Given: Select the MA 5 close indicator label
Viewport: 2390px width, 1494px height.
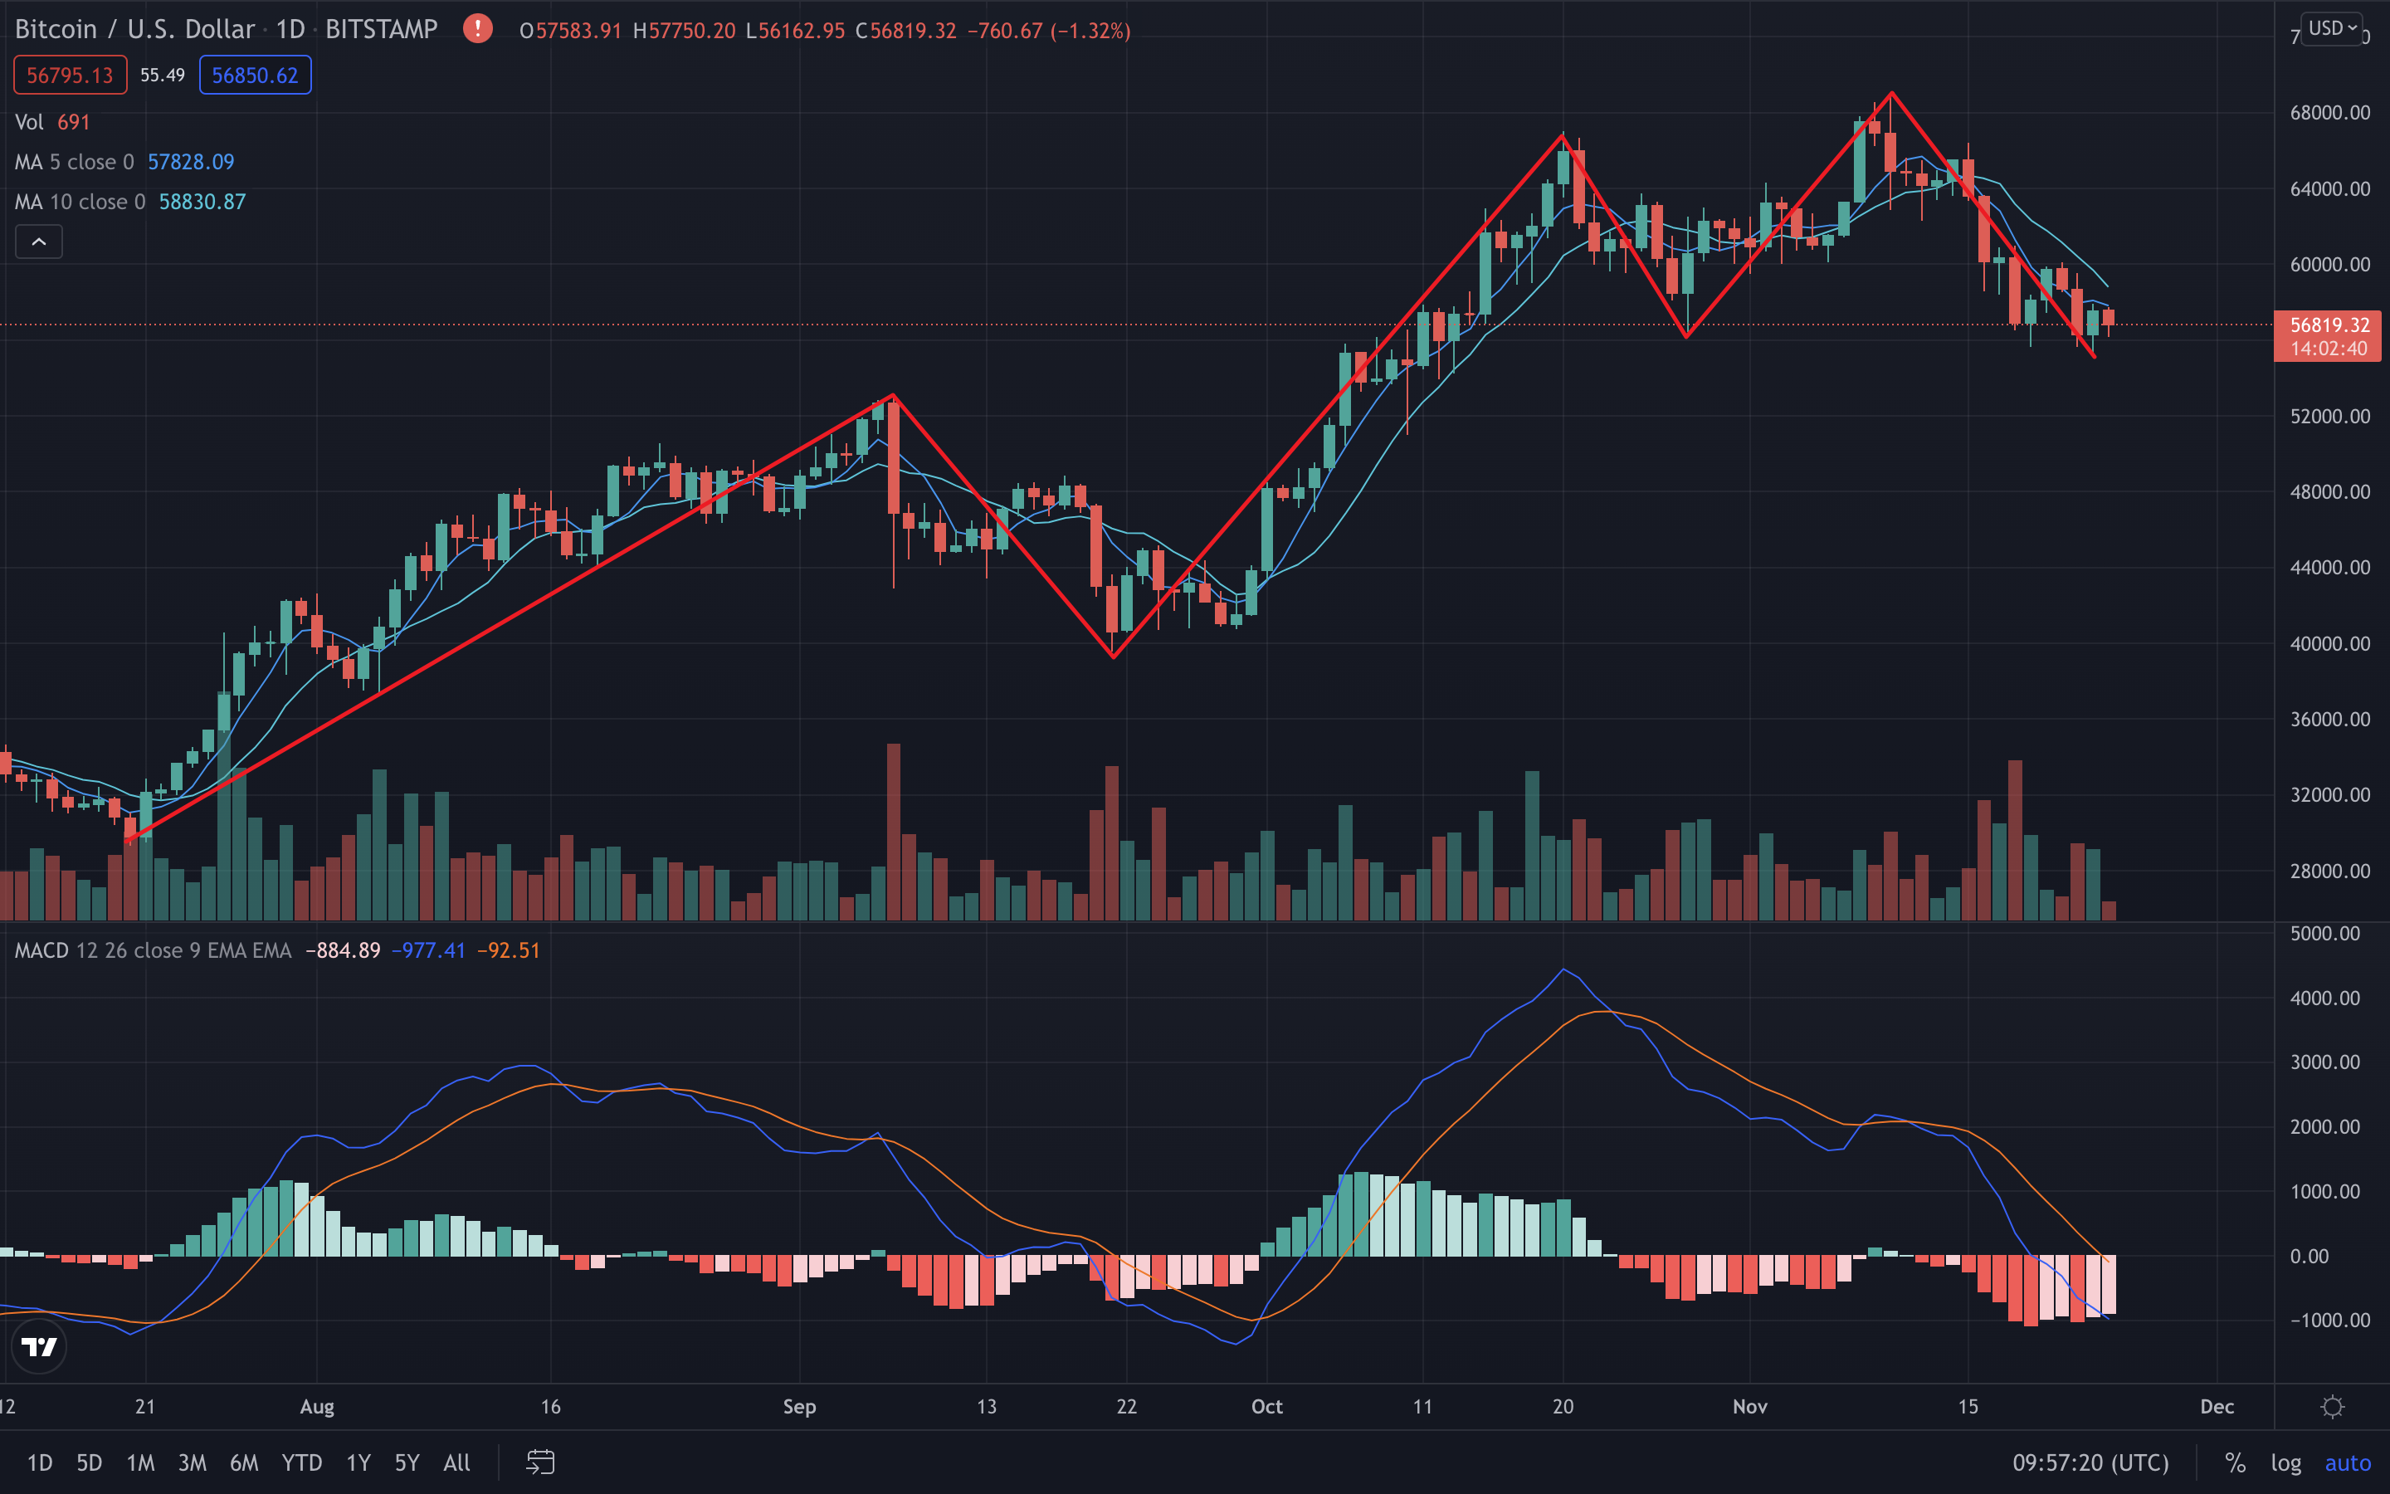Looking at the screenshot, I should 74,162.
